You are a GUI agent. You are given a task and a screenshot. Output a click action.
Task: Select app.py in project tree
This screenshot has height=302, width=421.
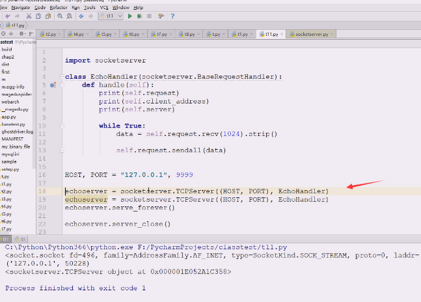pyautogui.click(x=9, y=117)
